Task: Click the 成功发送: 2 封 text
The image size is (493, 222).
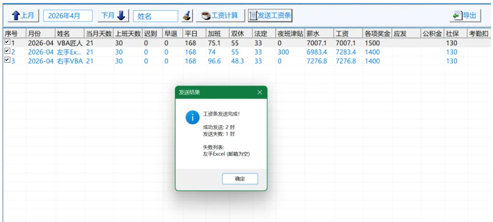Action: click(219, 127)
